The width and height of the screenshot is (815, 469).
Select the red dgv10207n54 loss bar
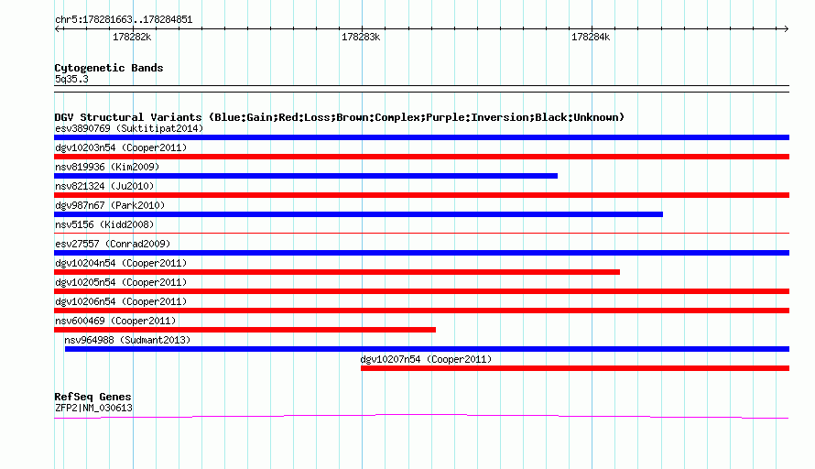coord(575,368)
